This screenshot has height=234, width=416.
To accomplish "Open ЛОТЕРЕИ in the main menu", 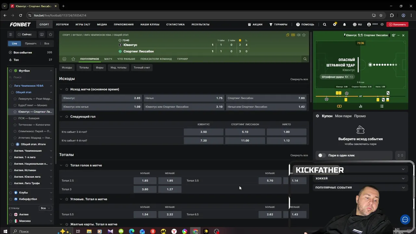I will coord(62,24).
